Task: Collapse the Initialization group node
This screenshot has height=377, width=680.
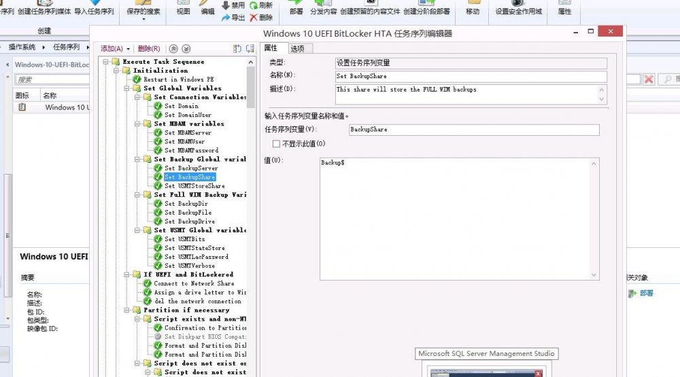Action: 116,70
